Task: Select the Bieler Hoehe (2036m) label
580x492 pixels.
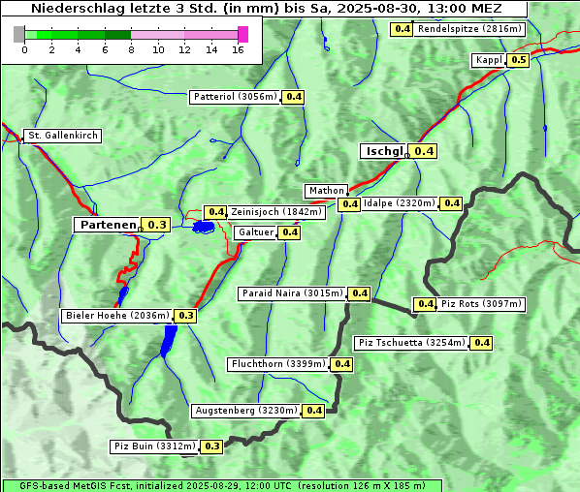Action: (117, 316)
